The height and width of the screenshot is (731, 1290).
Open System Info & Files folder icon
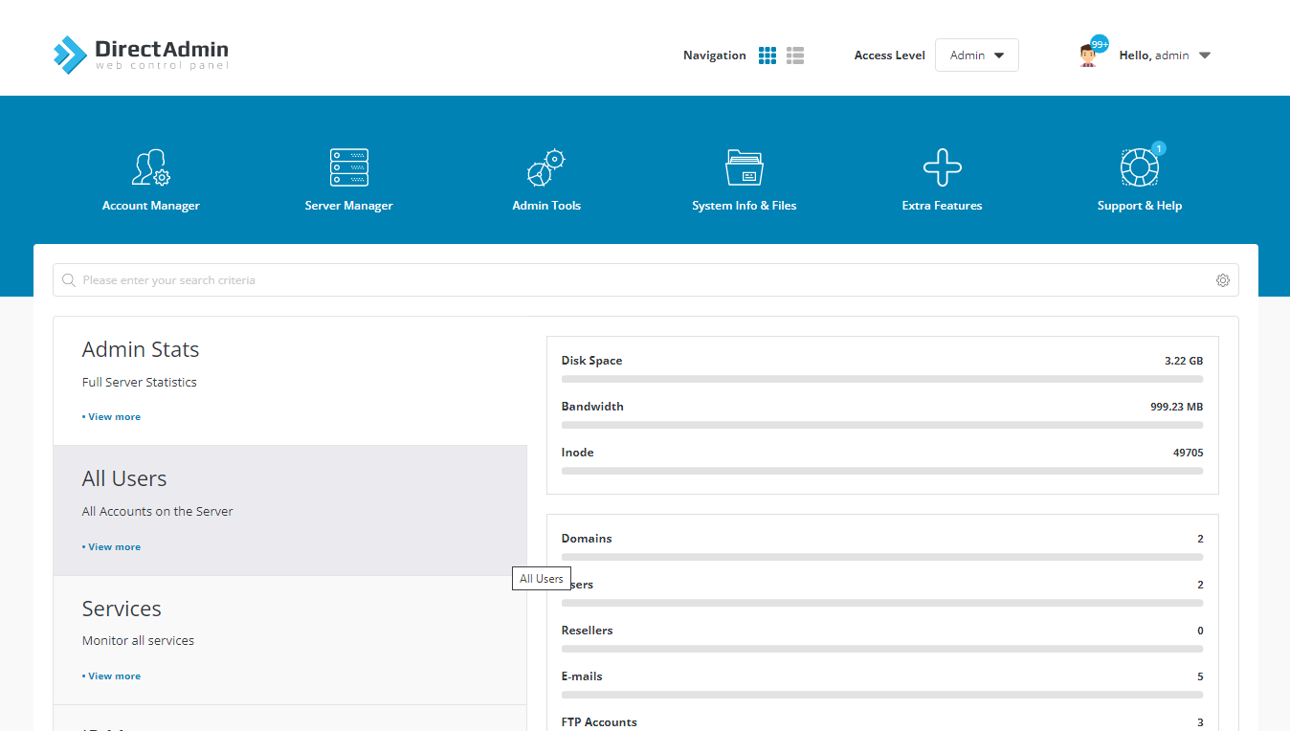(744, 168)
